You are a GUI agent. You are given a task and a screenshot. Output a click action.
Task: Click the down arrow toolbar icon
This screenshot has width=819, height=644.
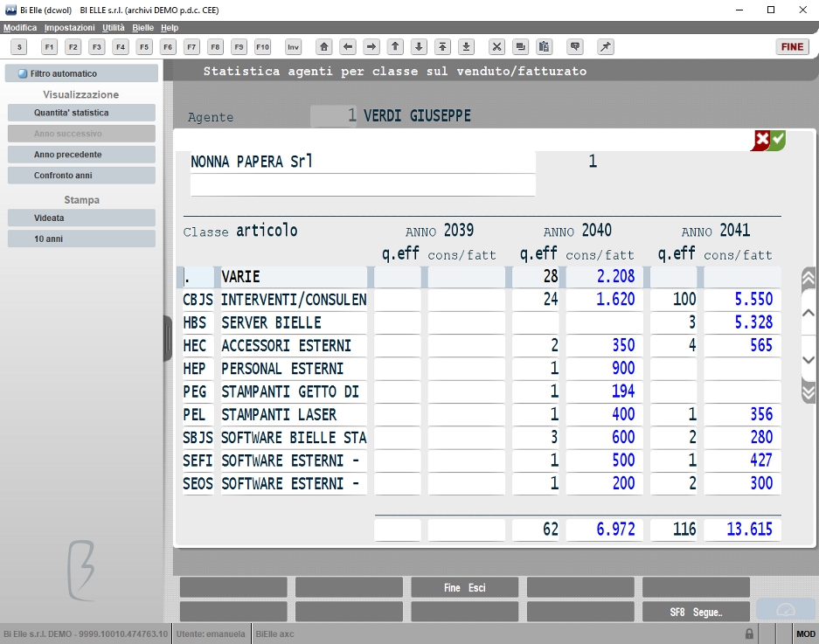[419, 47]
